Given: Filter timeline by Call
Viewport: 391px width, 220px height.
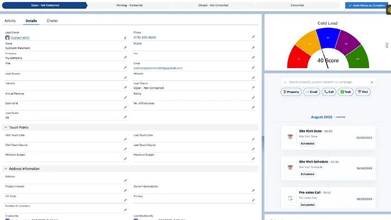Looking at the screenshot, I should (x=329, y=92).
